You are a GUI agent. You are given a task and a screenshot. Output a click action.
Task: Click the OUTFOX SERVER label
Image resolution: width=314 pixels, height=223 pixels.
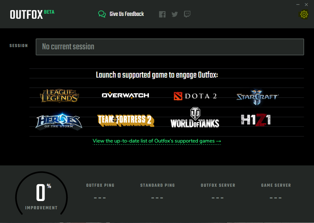click(x=218, y=185)
